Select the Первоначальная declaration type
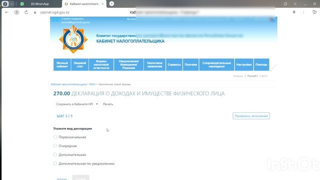Screen dimensions: 320x180 pos(55,137)
